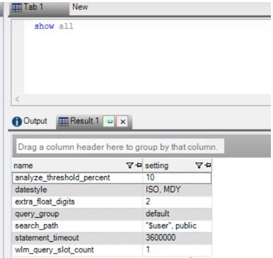
Task: Open a New query tab
Action: [80, 7]
